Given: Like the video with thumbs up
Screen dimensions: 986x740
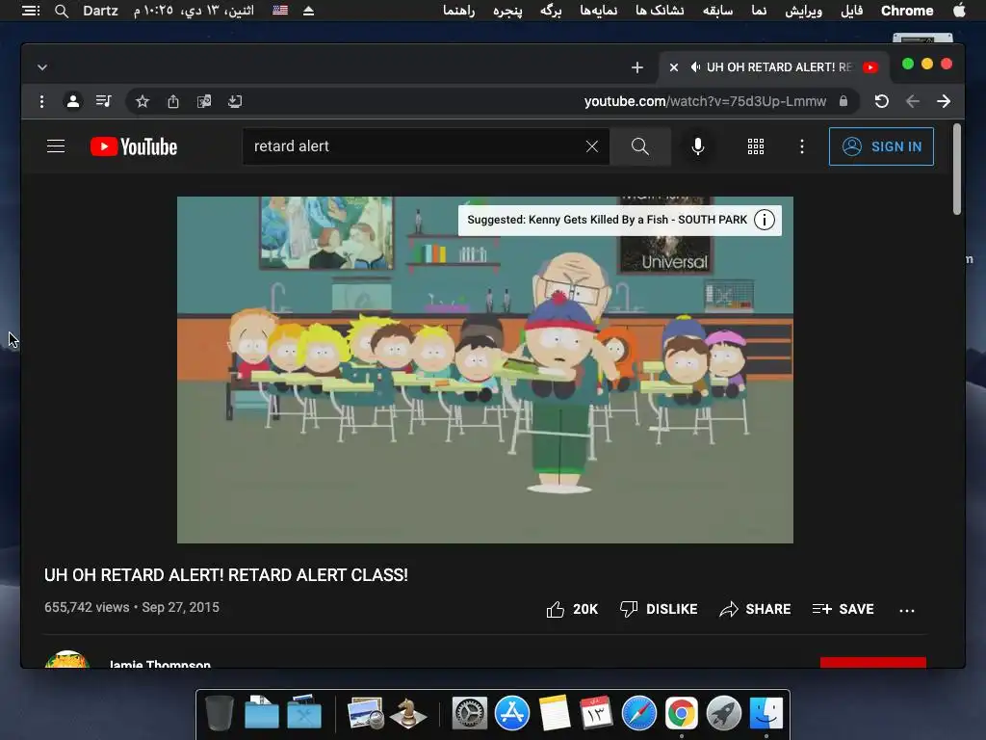Looking at the screenshot, I should pyautogui.click(x=572, y=609).
